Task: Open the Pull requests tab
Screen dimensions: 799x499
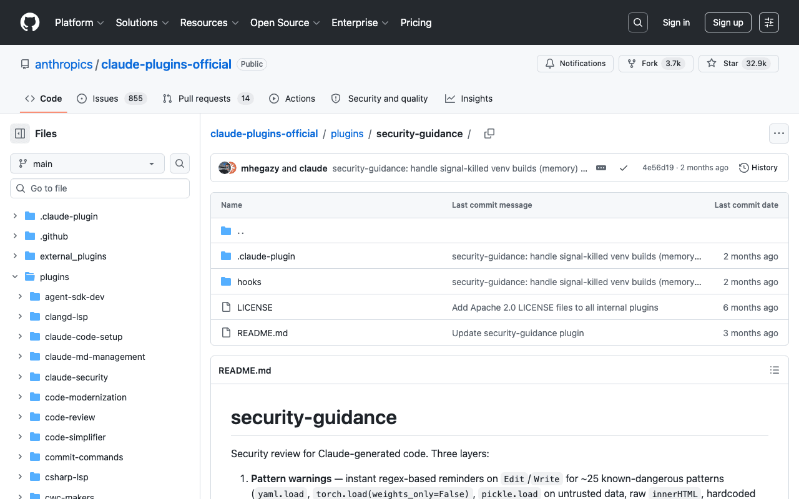Action: pyautogui.click(x=207, y=99)
